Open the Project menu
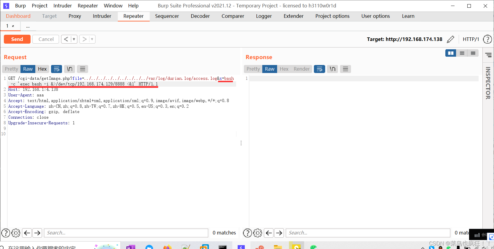494x249 pixels. [39, 6]
